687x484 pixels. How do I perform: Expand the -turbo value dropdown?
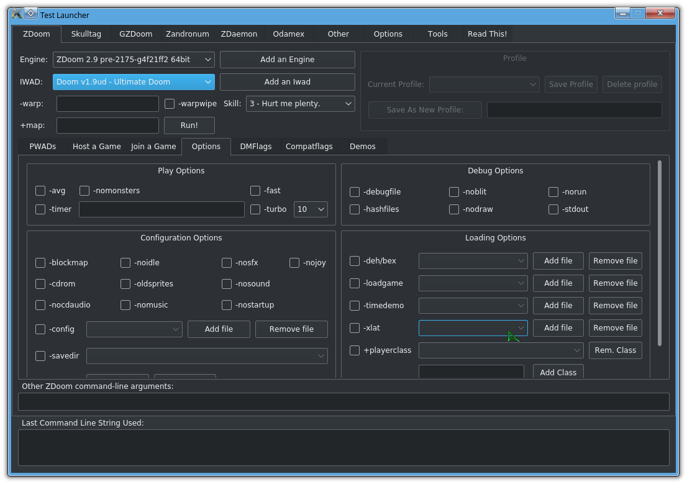click(x=311, y=209)
